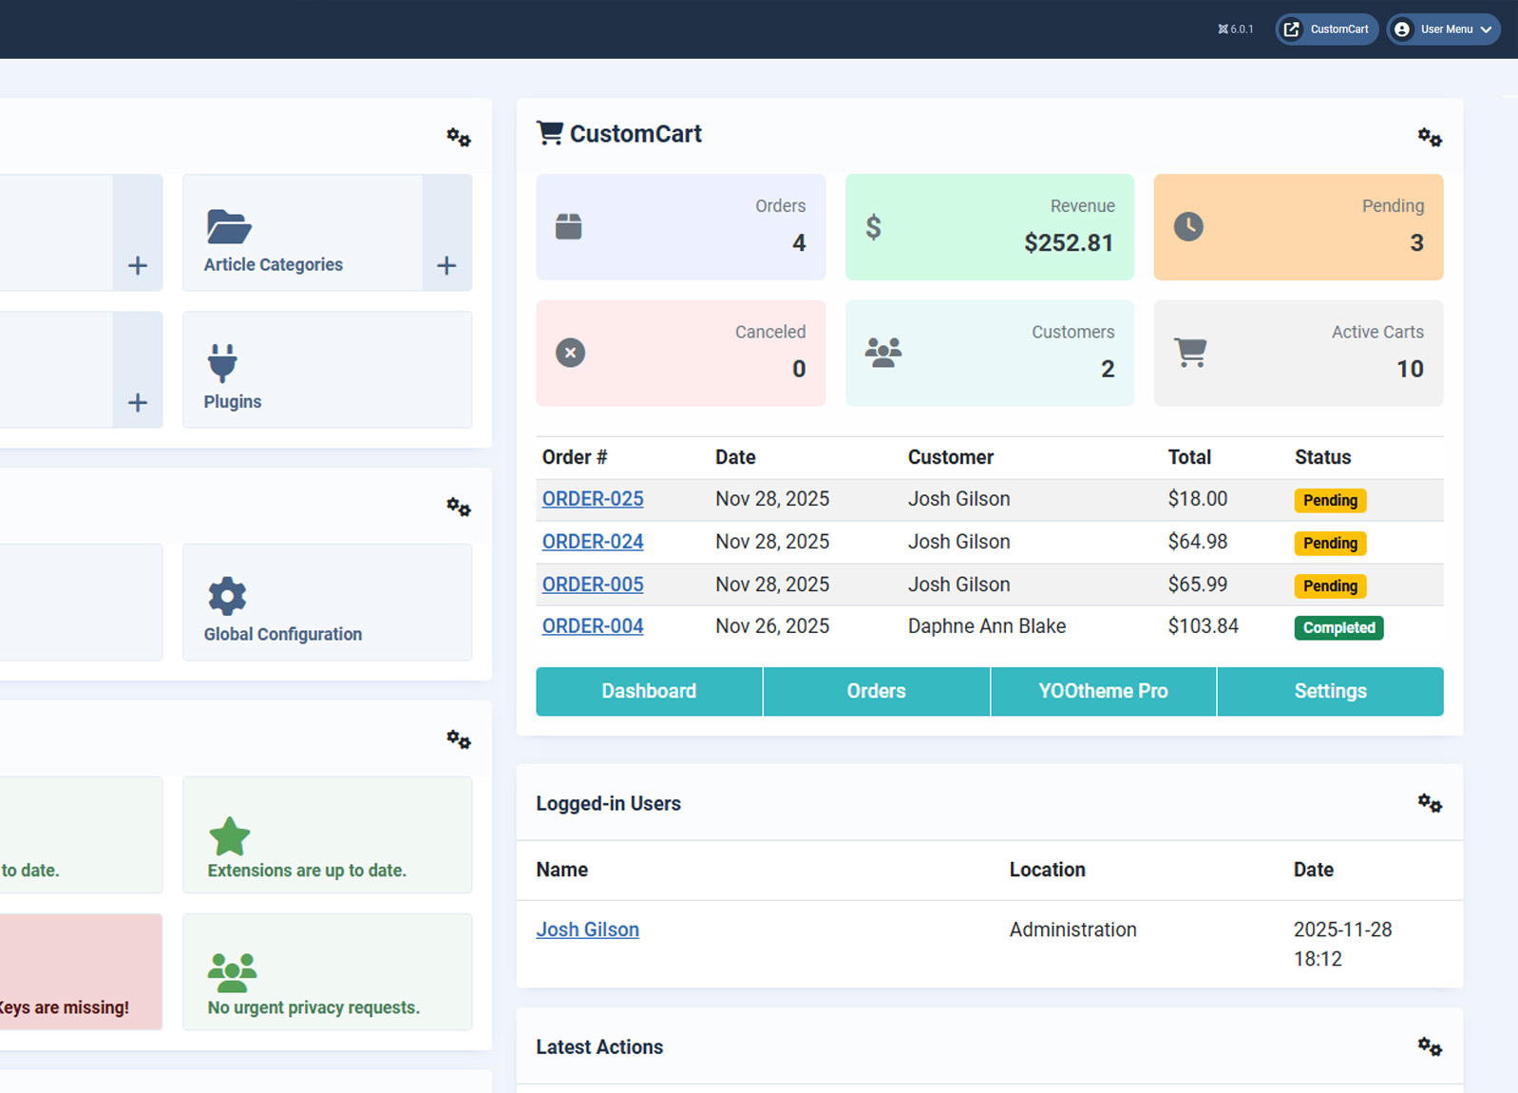This screenshot has width=1518, height=1093.
Task: Switch to the Dashboard tab
Action: coord(649,692)
